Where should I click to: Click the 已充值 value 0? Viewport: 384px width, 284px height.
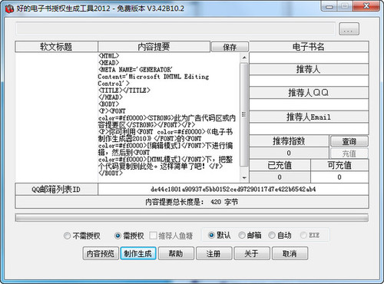pyautogui.click(x=280, y=177)
